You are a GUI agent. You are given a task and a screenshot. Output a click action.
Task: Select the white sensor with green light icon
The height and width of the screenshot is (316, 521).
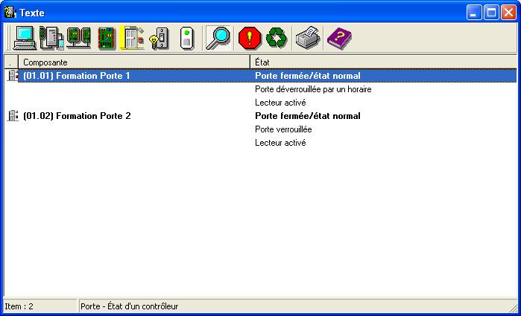pos(187,38)
